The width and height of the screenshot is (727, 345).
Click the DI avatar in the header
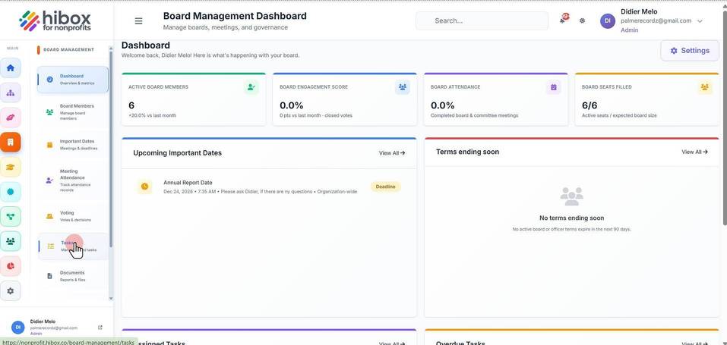(608, 20)
